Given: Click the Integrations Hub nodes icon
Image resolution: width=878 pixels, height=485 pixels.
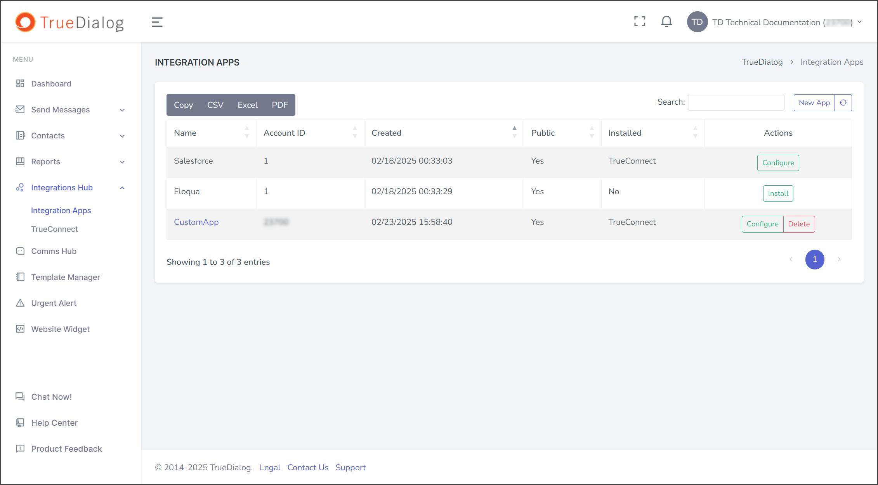Looking at the screenshot, I should tap(20, 187).
